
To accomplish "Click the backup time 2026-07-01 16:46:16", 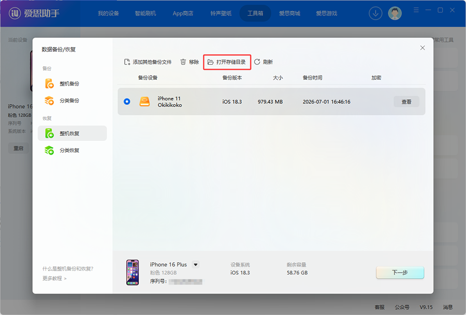I will coord(327,102).
